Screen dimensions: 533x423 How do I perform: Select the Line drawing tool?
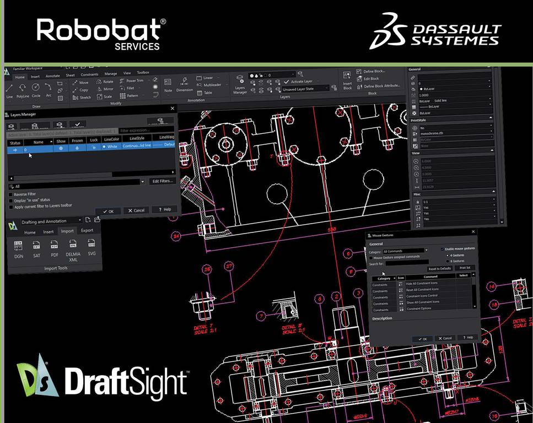[x=9, y=91]
